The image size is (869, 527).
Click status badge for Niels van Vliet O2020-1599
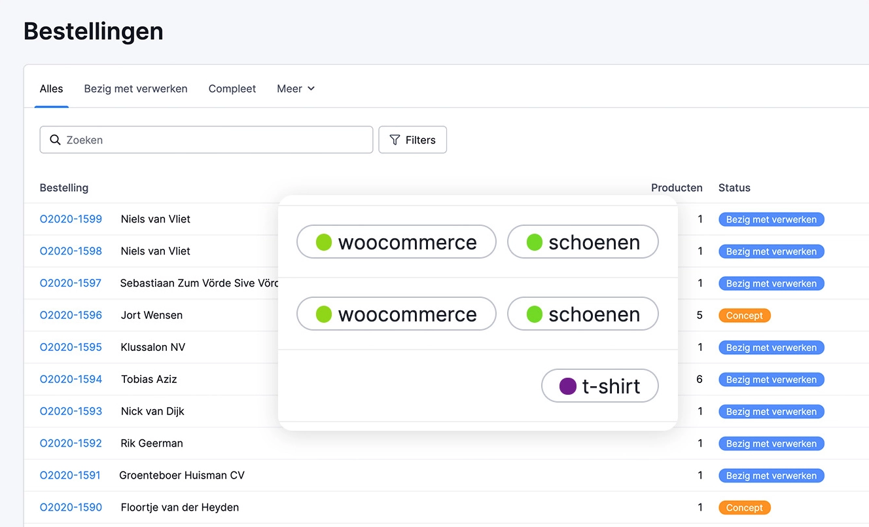click(x=771, y=219)
